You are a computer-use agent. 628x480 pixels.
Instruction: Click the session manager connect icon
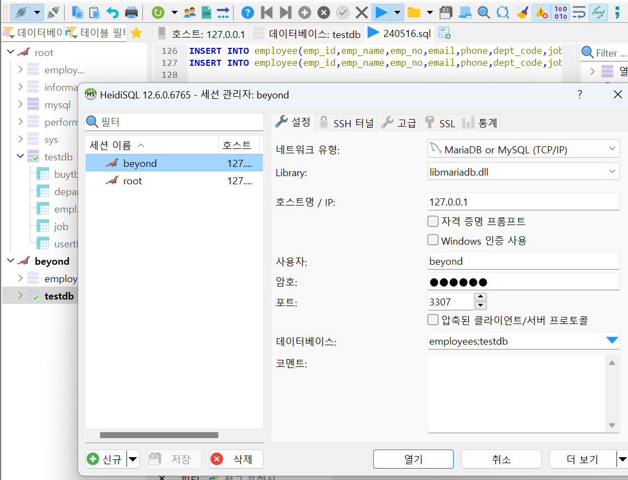(21, 13)
